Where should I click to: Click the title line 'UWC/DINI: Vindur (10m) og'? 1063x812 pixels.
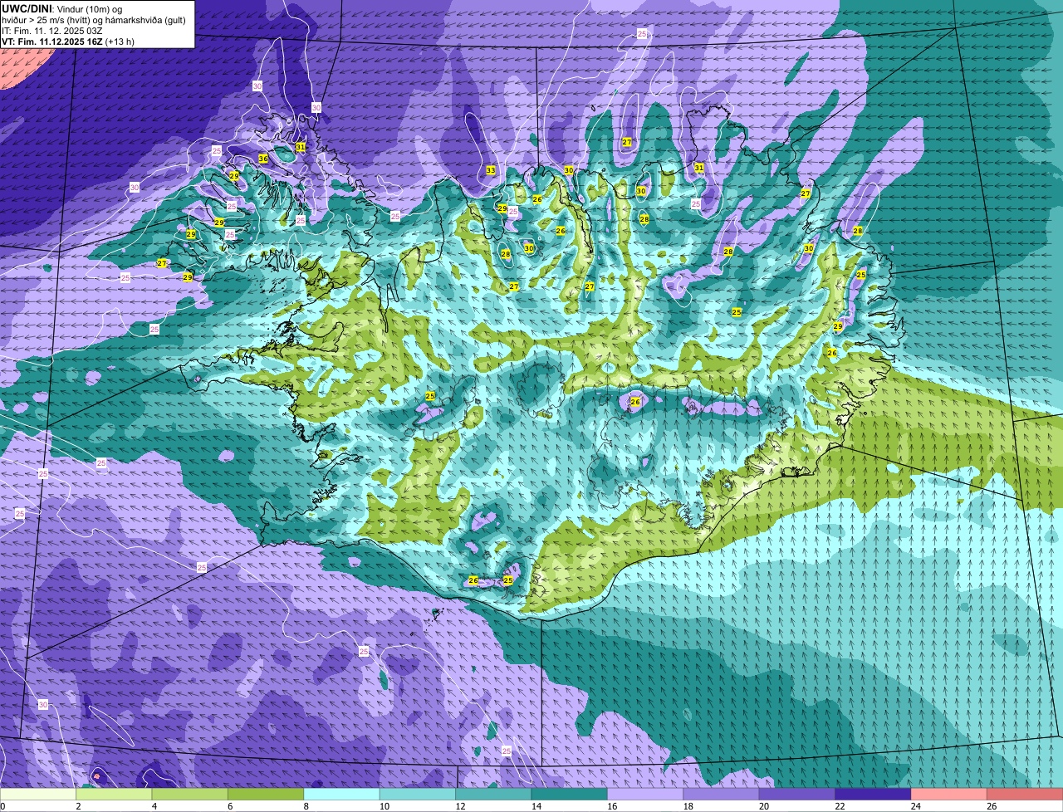pos(61,8)
